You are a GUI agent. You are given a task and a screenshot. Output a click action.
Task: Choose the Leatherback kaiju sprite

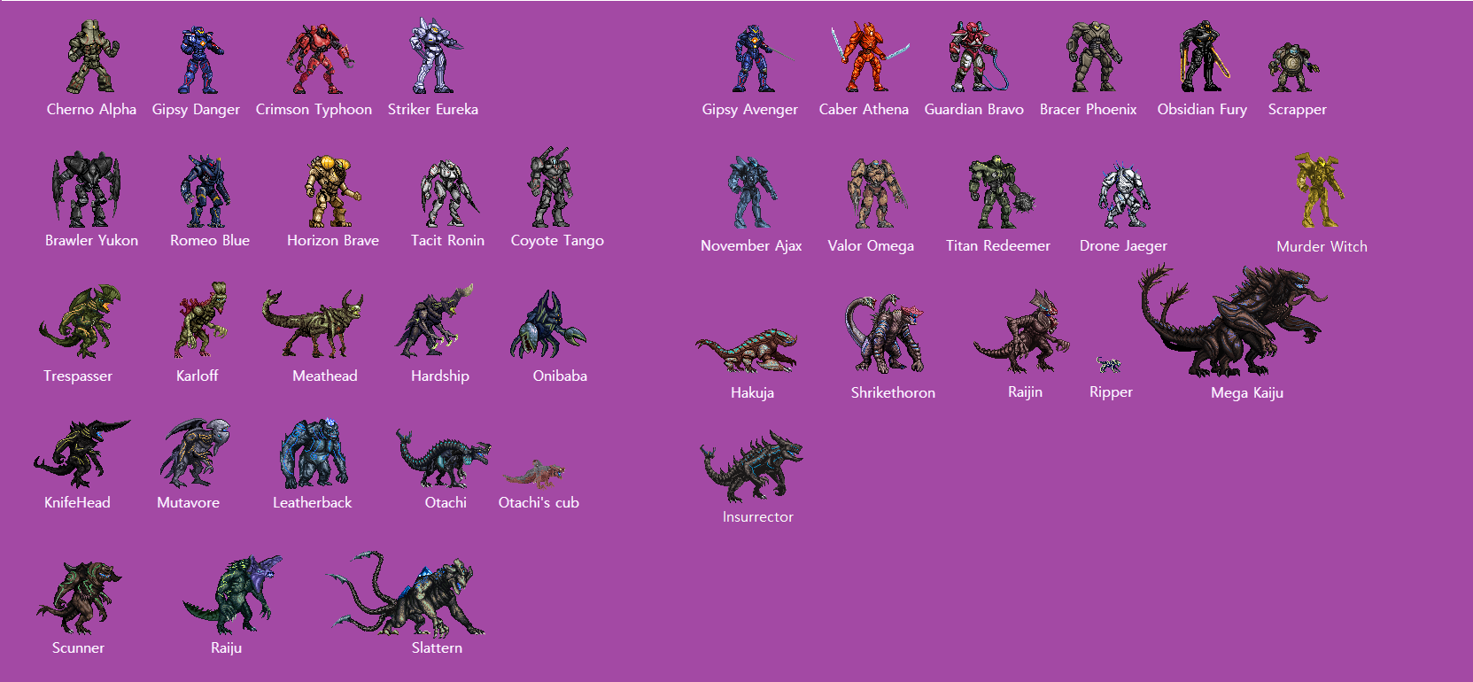click(313, 453)
